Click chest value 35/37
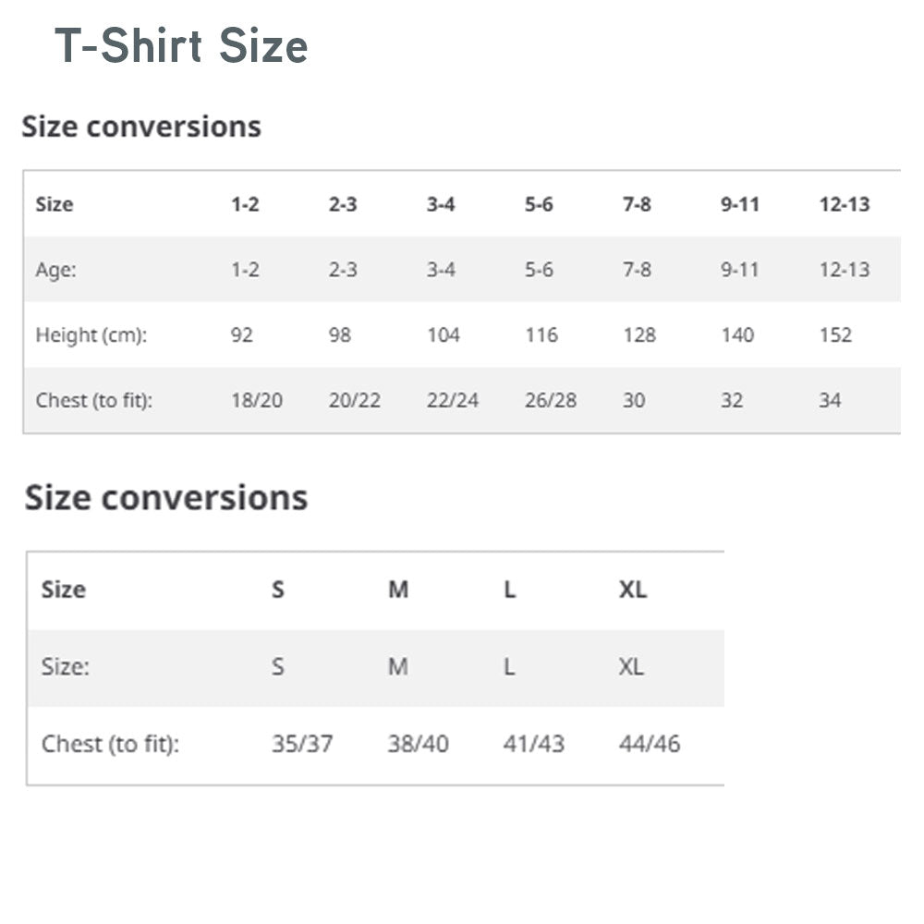Viewport: 924px width, 924px height. tap(302, 744)
